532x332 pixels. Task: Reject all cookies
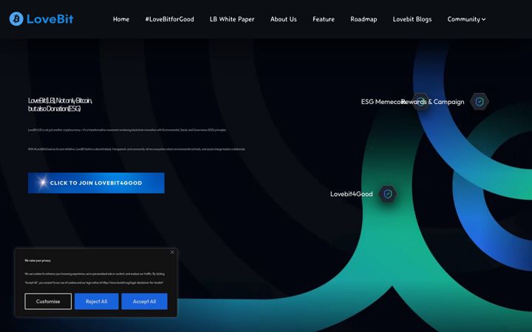tap(96, 301)
